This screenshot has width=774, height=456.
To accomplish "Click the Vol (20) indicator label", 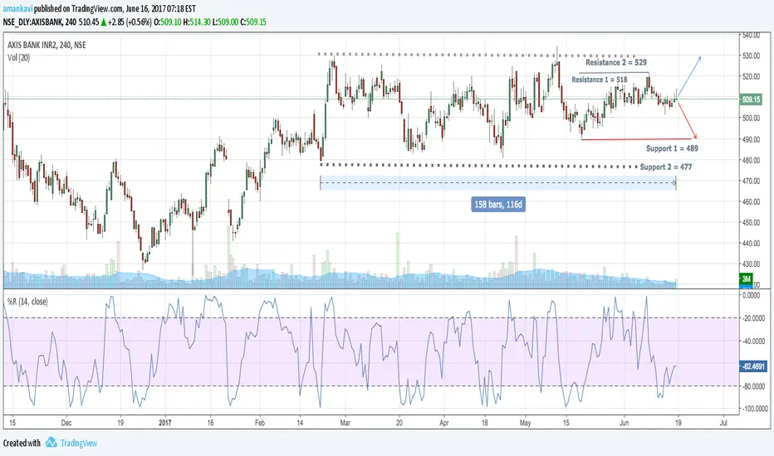I will 18,58.
